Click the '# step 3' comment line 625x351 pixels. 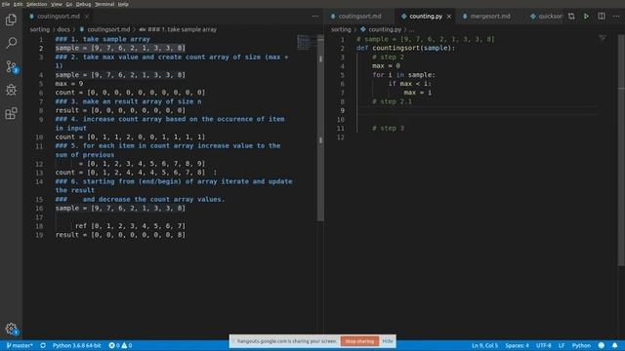(388, 128)
